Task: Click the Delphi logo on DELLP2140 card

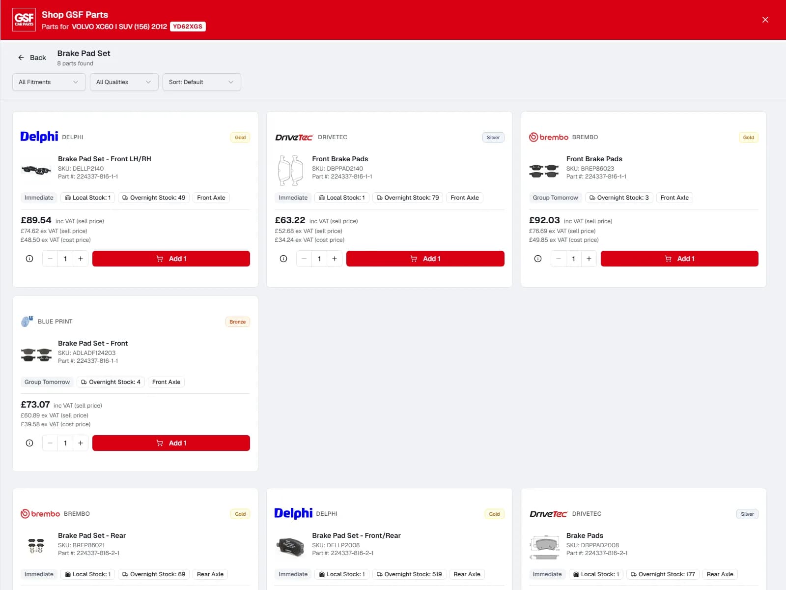Action: coord(39,137)
